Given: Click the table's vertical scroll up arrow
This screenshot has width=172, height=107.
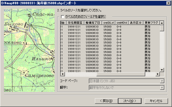Looking at the screenshot, I should (x=162, y=23).
